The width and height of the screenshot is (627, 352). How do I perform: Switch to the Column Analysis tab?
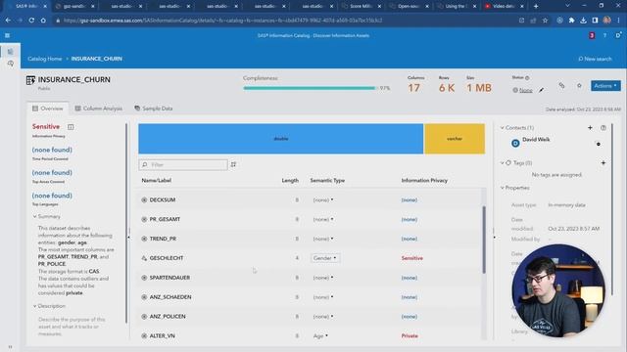(99, 109)
